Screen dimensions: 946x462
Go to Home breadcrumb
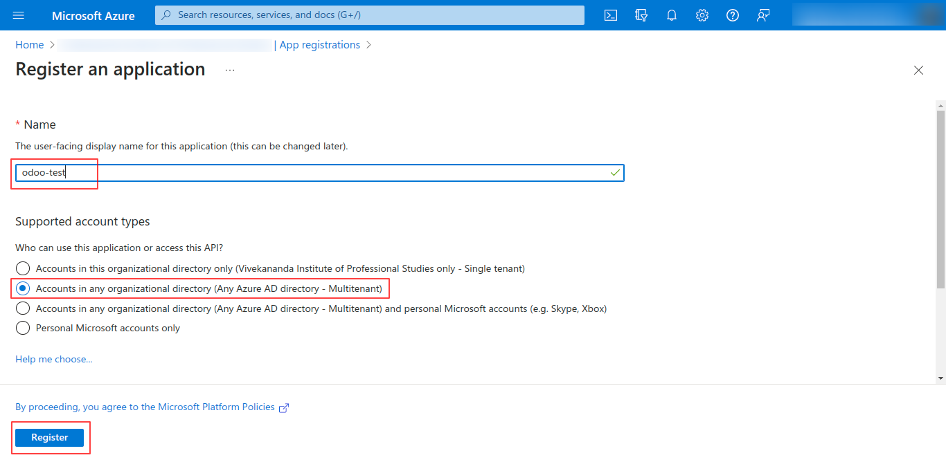[x=29, y=45]
